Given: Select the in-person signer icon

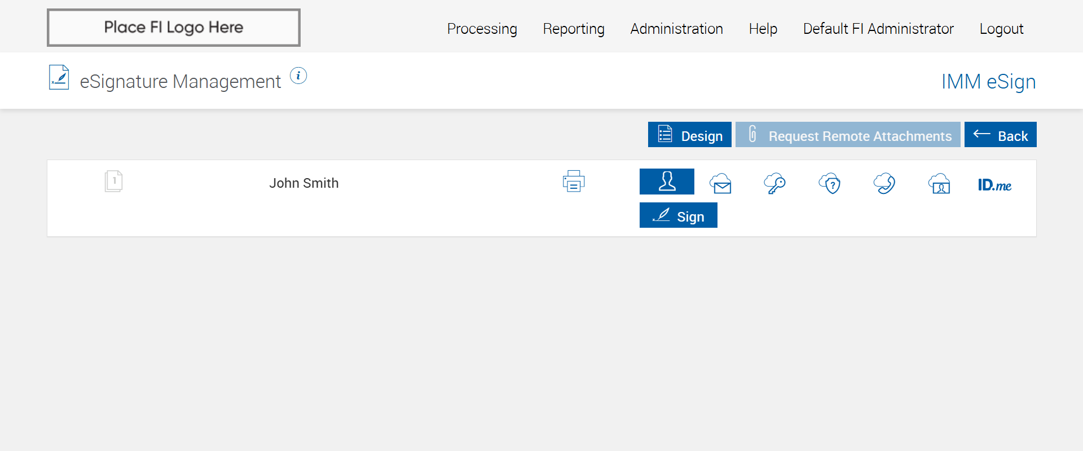Looking at the screenshot, I should [667, 182].
